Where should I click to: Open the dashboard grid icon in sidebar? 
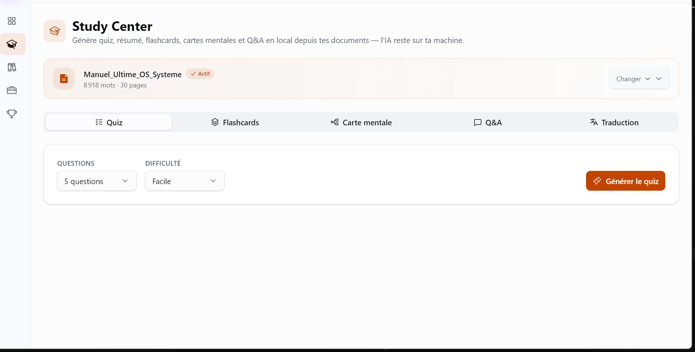12,21
